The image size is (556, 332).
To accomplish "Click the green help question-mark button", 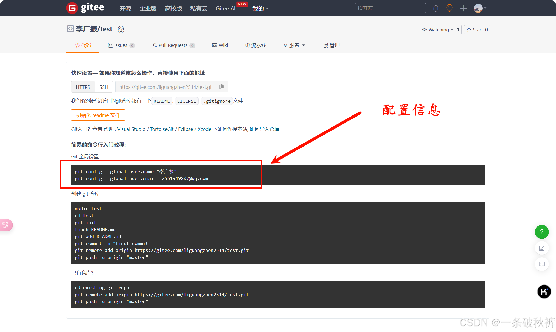I will coord(542,232).
